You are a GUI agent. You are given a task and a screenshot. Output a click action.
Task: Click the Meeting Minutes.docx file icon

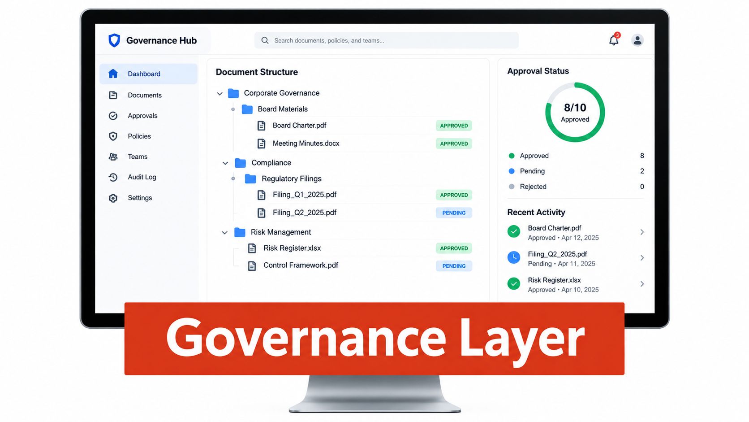pyautogui.click(x=261, y=144)
